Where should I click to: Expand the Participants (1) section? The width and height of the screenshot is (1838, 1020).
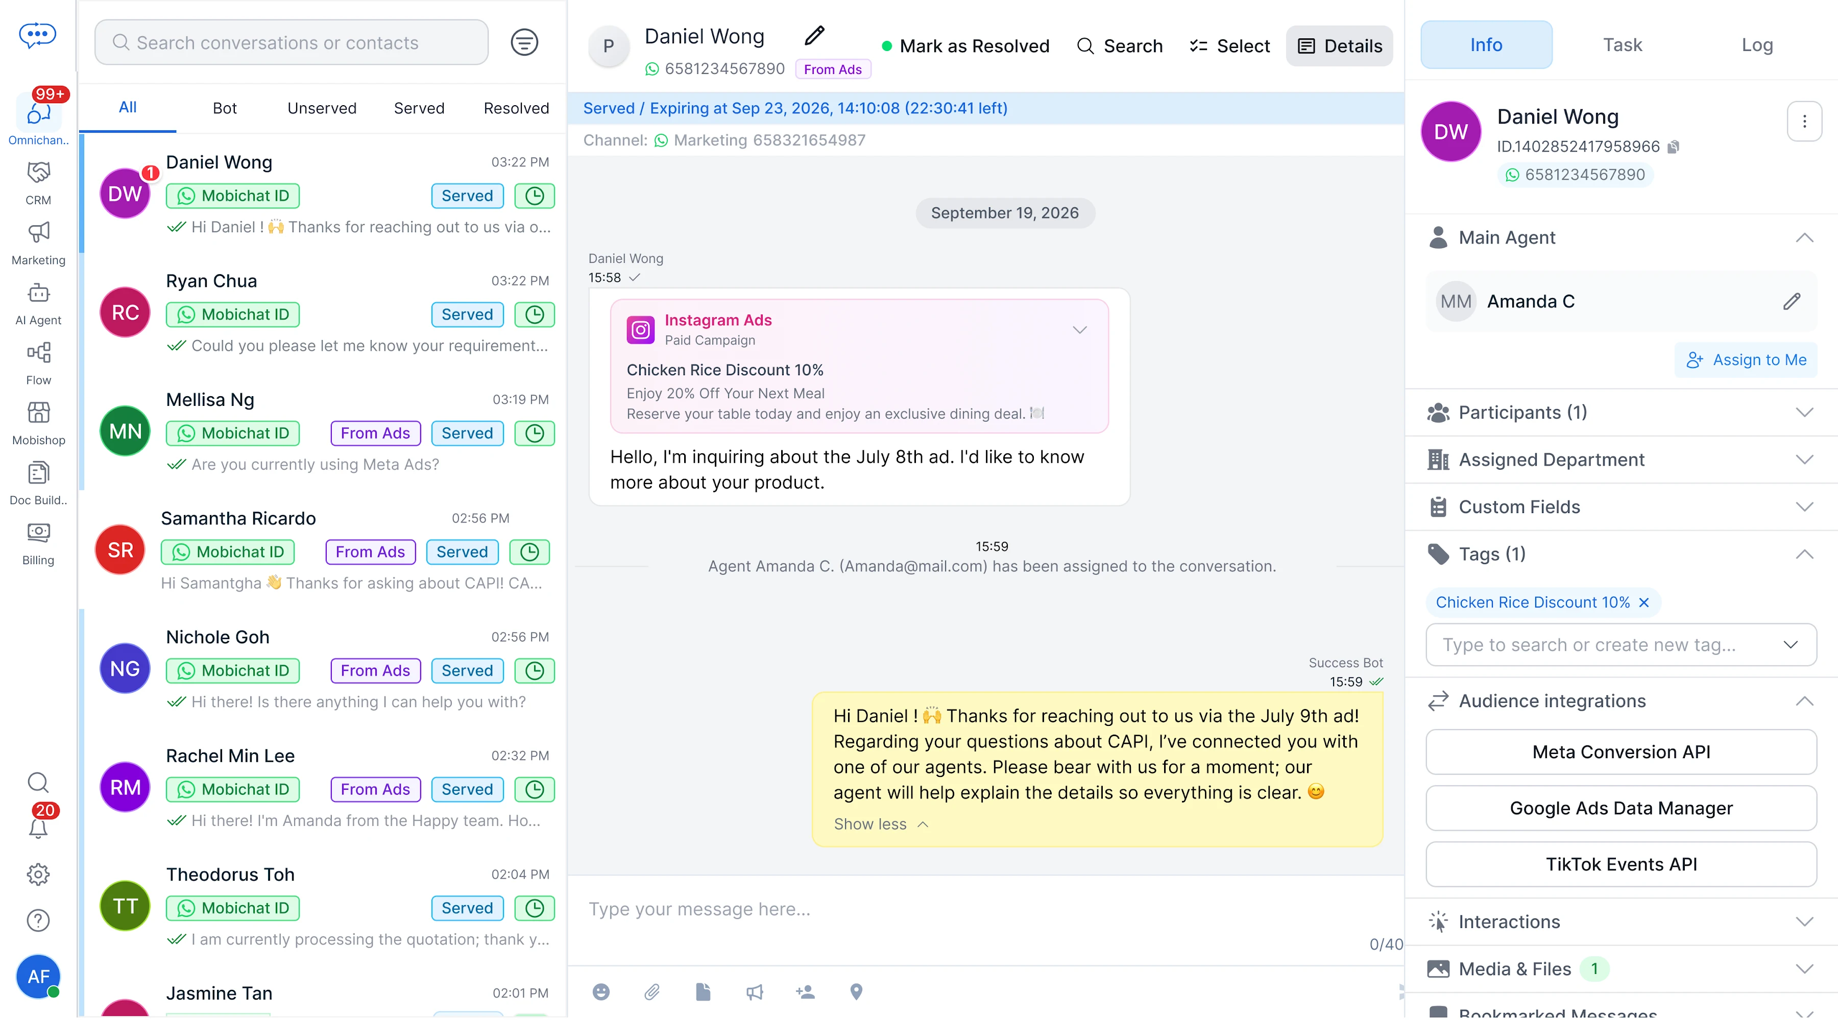1804,412
